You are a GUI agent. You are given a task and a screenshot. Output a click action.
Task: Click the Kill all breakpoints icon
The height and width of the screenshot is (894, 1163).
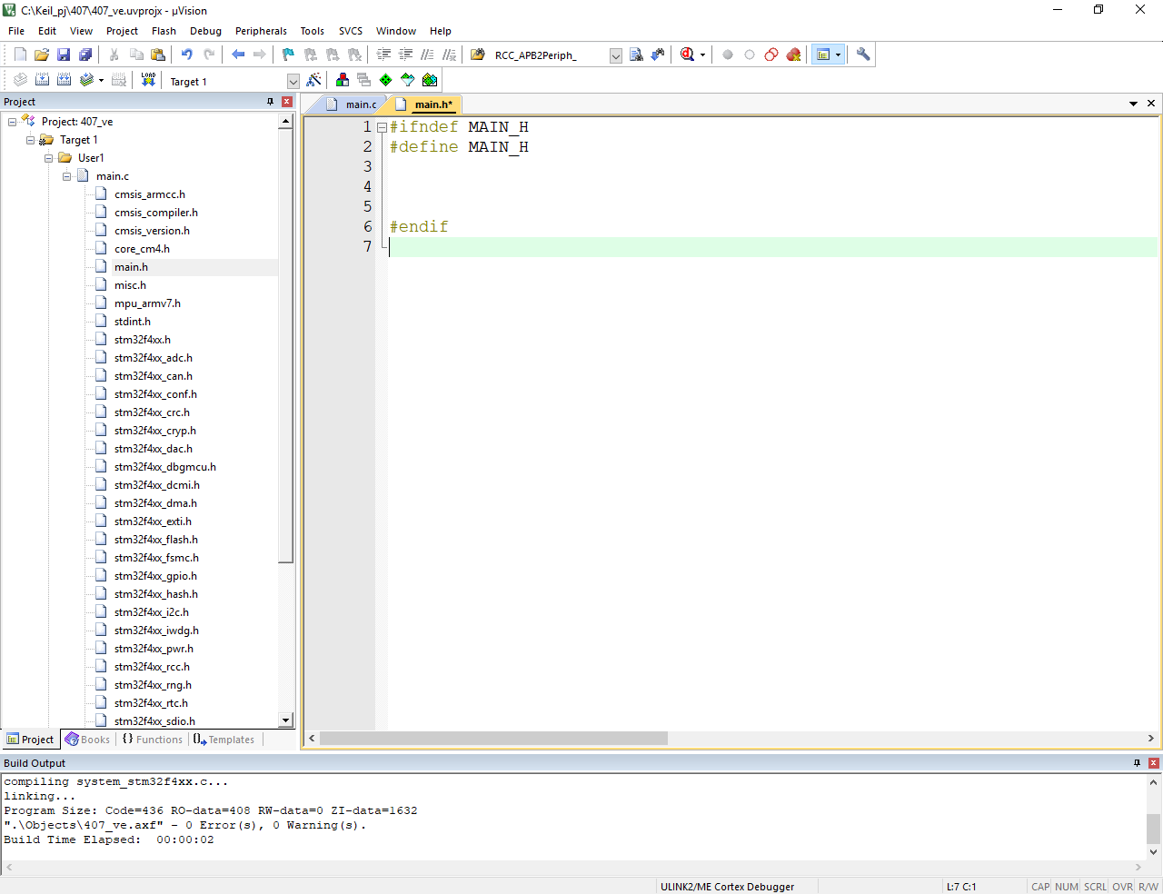tap(793, 55)
